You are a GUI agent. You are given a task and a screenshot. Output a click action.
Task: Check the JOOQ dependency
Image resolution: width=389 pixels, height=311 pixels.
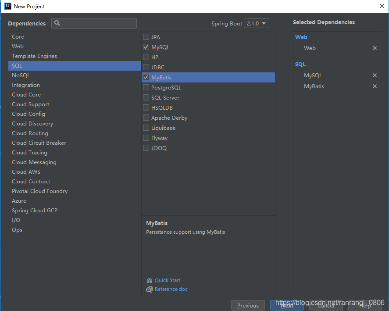(x=146, y=148)
